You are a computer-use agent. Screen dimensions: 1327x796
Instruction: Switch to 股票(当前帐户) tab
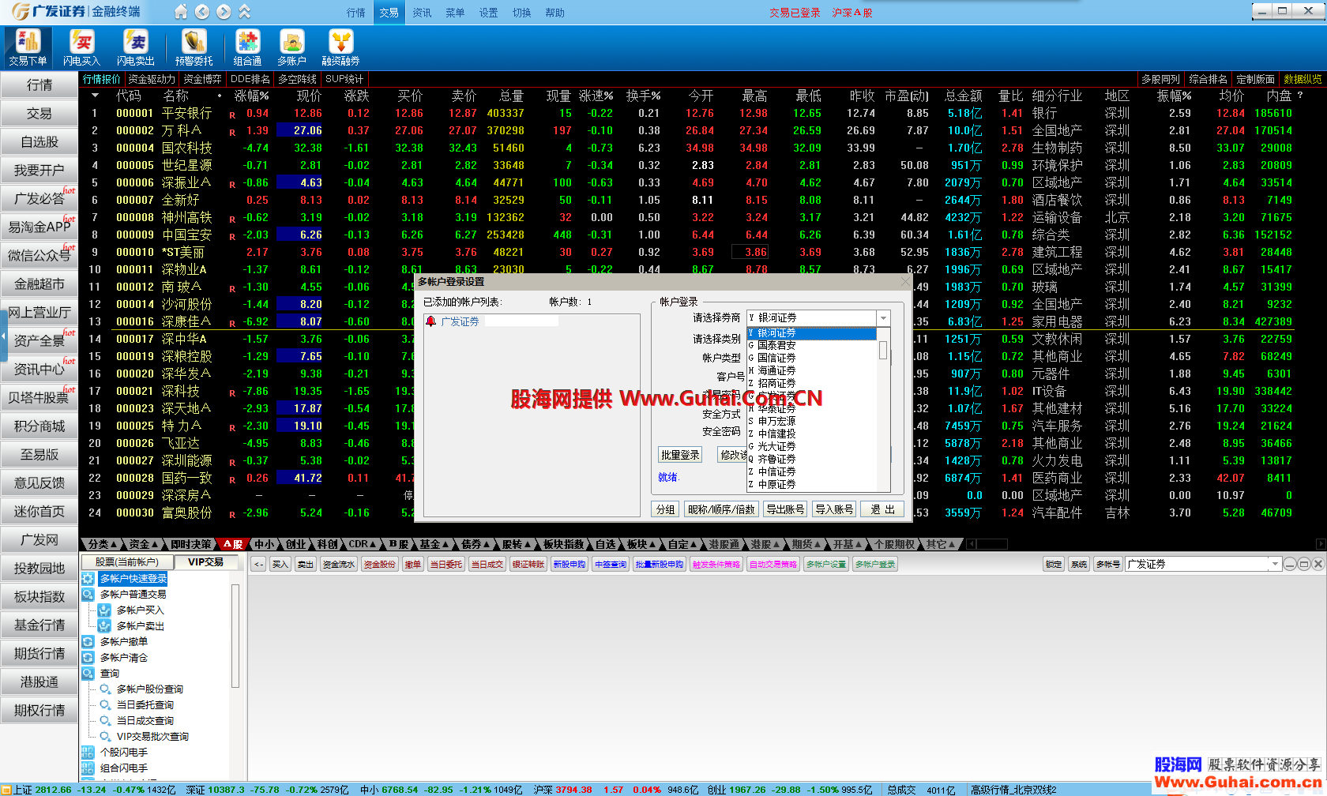127,562
